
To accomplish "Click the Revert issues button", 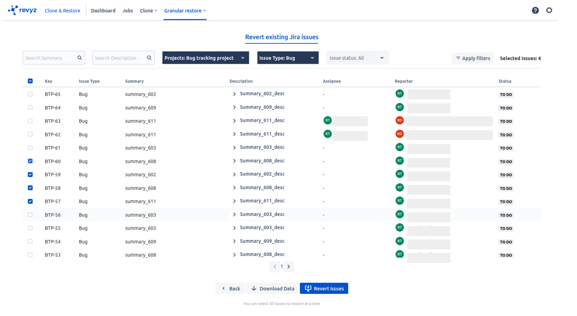I will pos(324,288).
